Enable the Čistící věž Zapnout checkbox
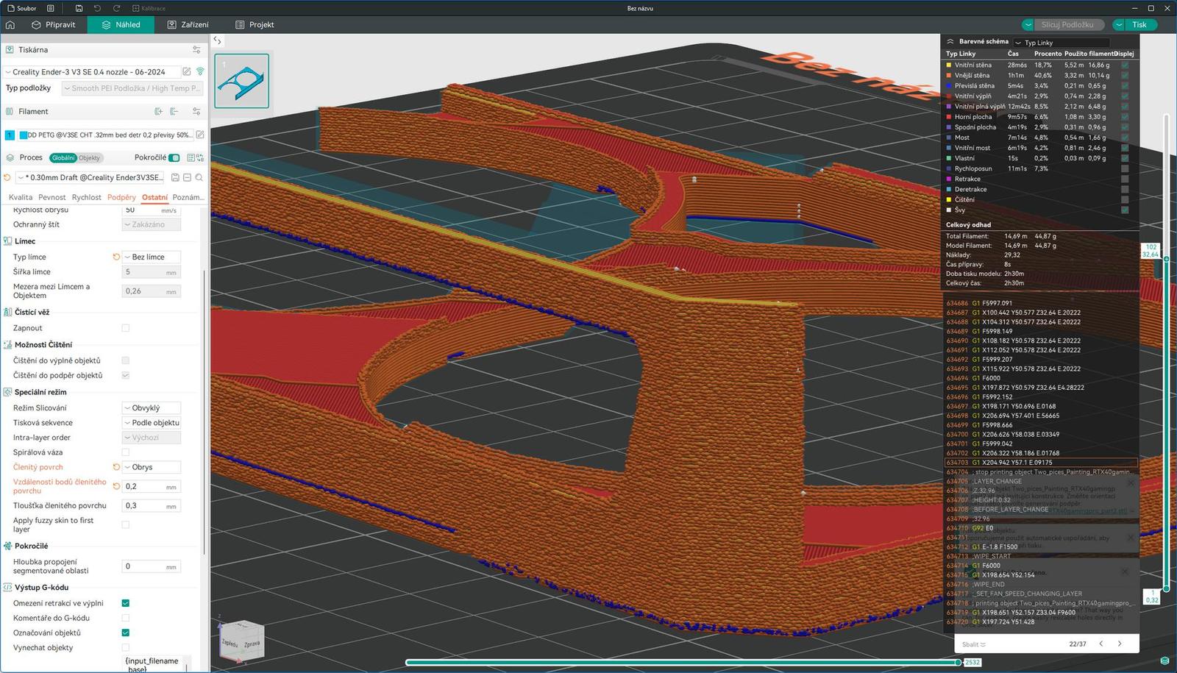 click(125, 328)
